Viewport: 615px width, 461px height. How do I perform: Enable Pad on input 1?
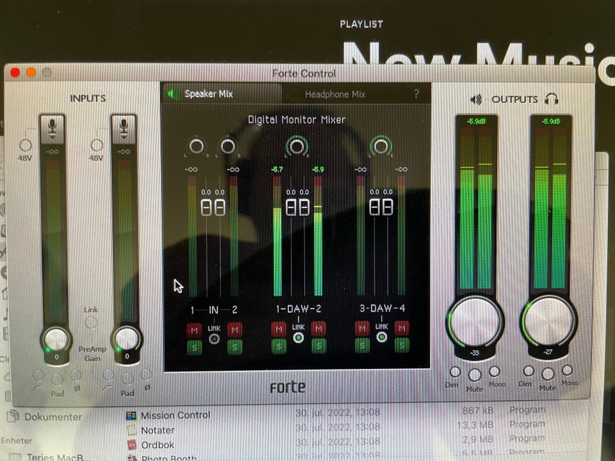coord(57,379)
